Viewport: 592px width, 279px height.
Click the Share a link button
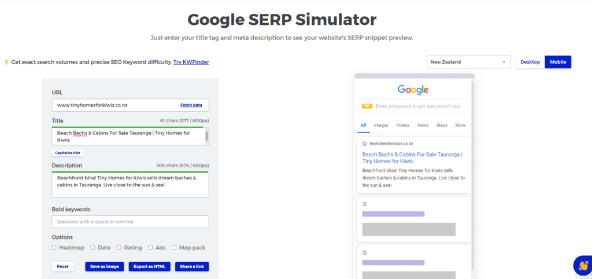tap(192, 266)
